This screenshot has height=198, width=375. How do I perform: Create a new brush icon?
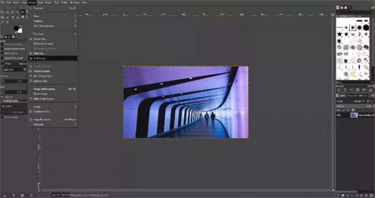pos(345,90)
